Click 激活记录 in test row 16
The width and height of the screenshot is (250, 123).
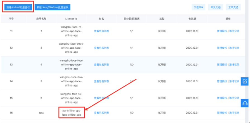point(234,113)
